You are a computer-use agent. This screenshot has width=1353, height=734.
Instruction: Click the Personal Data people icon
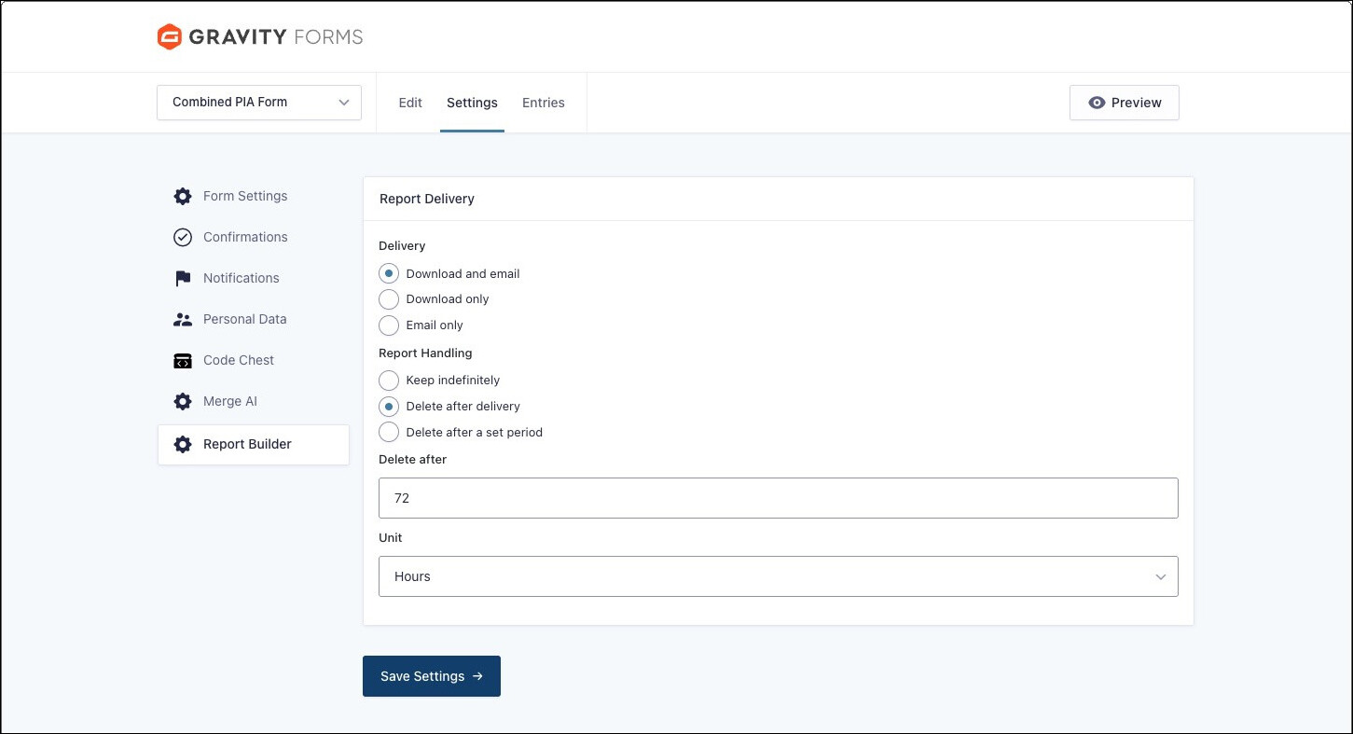pos(183,320)
